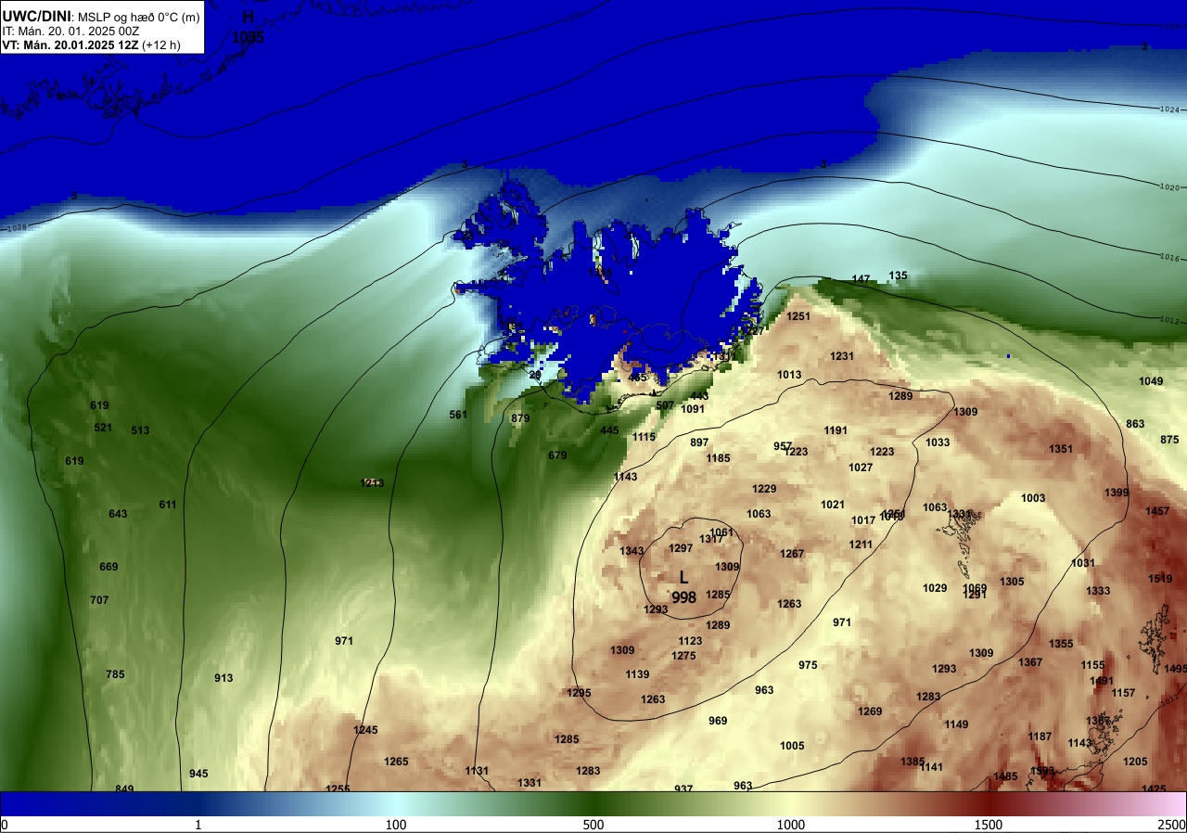Click the height value 1267

coord(792,554)
